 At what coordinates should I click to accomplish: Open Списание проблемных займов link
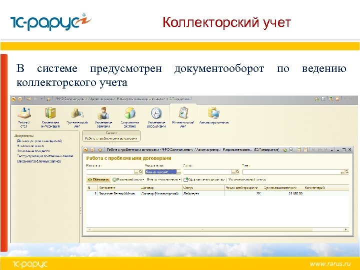(39, 161)
